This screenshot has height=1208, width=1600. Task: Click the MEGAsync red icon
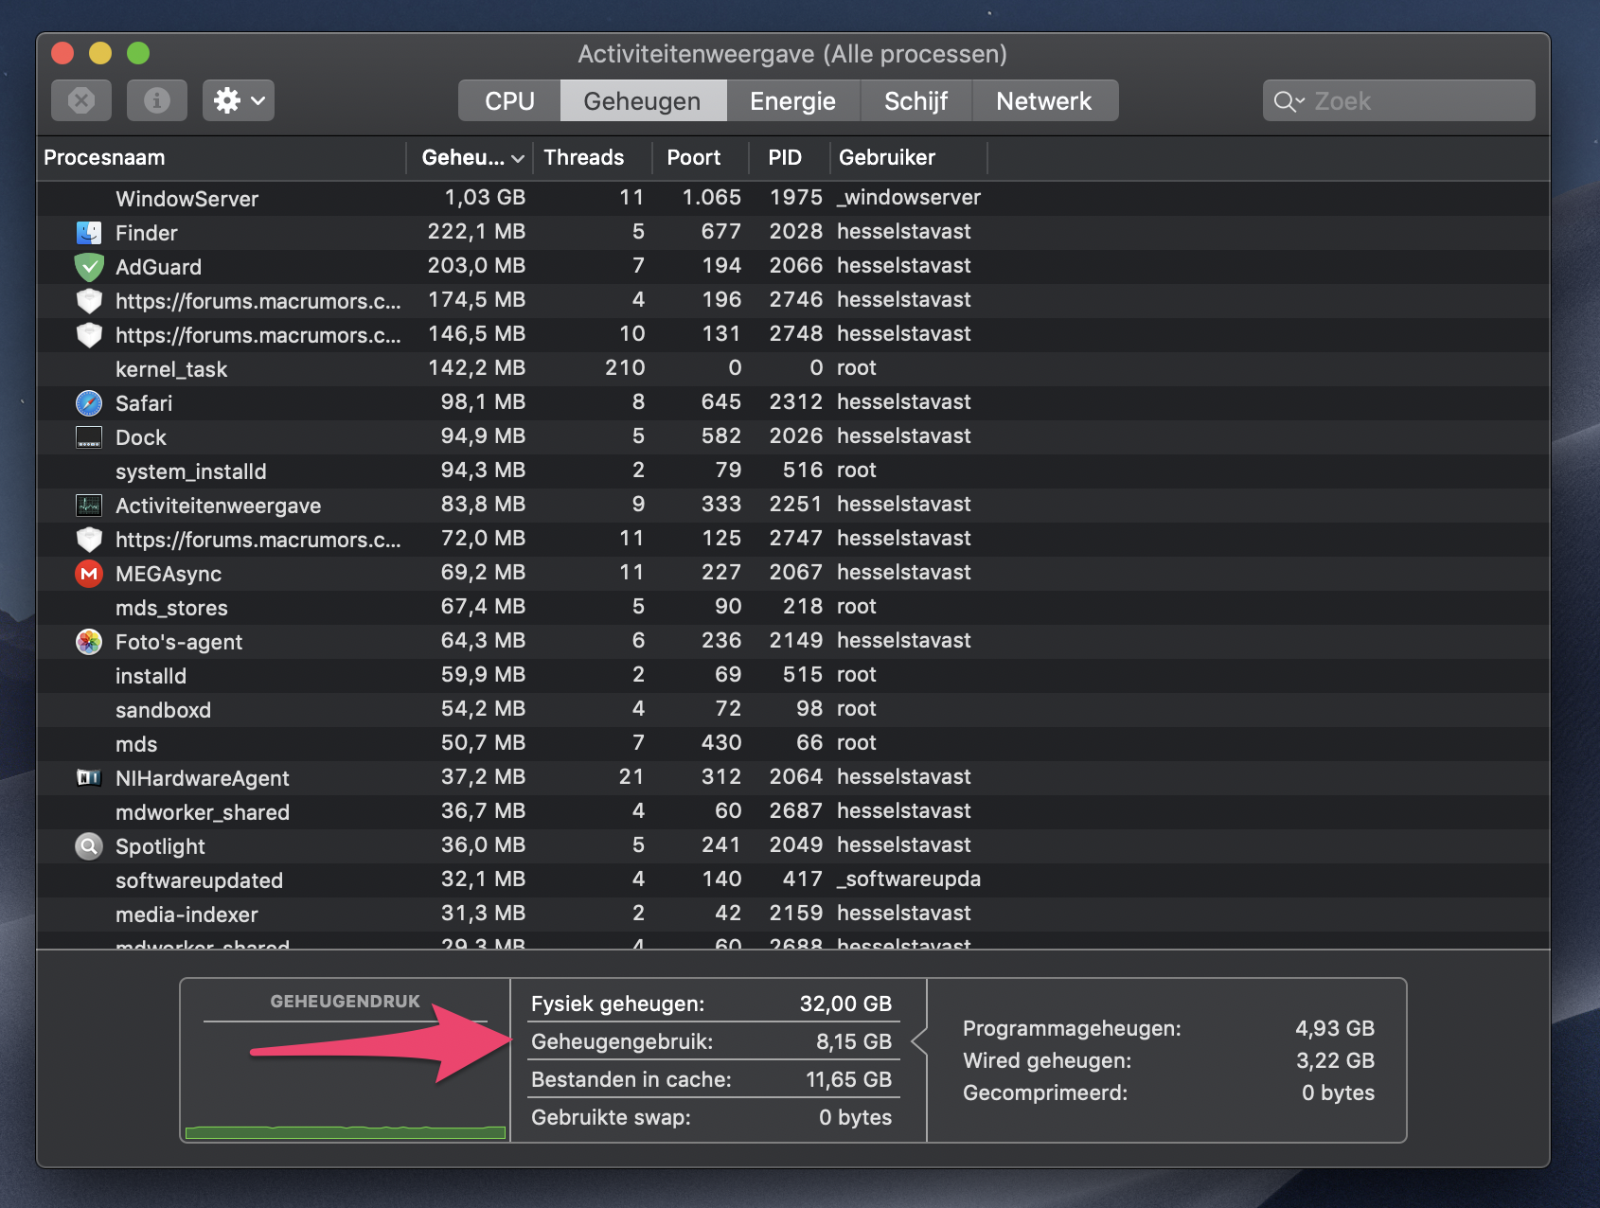coord(89,574)
